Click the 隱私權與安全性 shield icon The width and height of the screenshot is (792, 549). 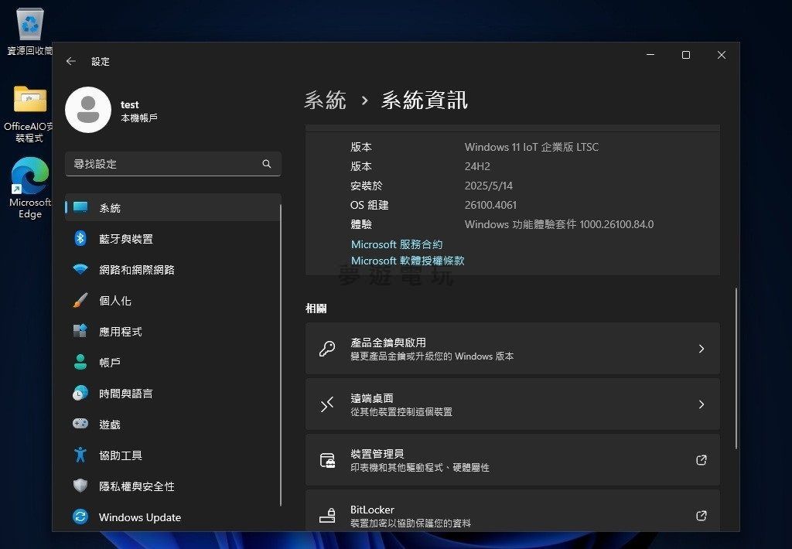click(x=80, y=486)
